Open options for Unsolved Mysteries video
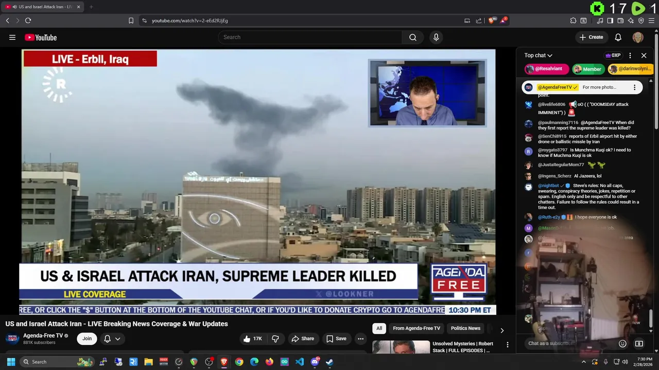The image size is (659, 370). point(507,345)
